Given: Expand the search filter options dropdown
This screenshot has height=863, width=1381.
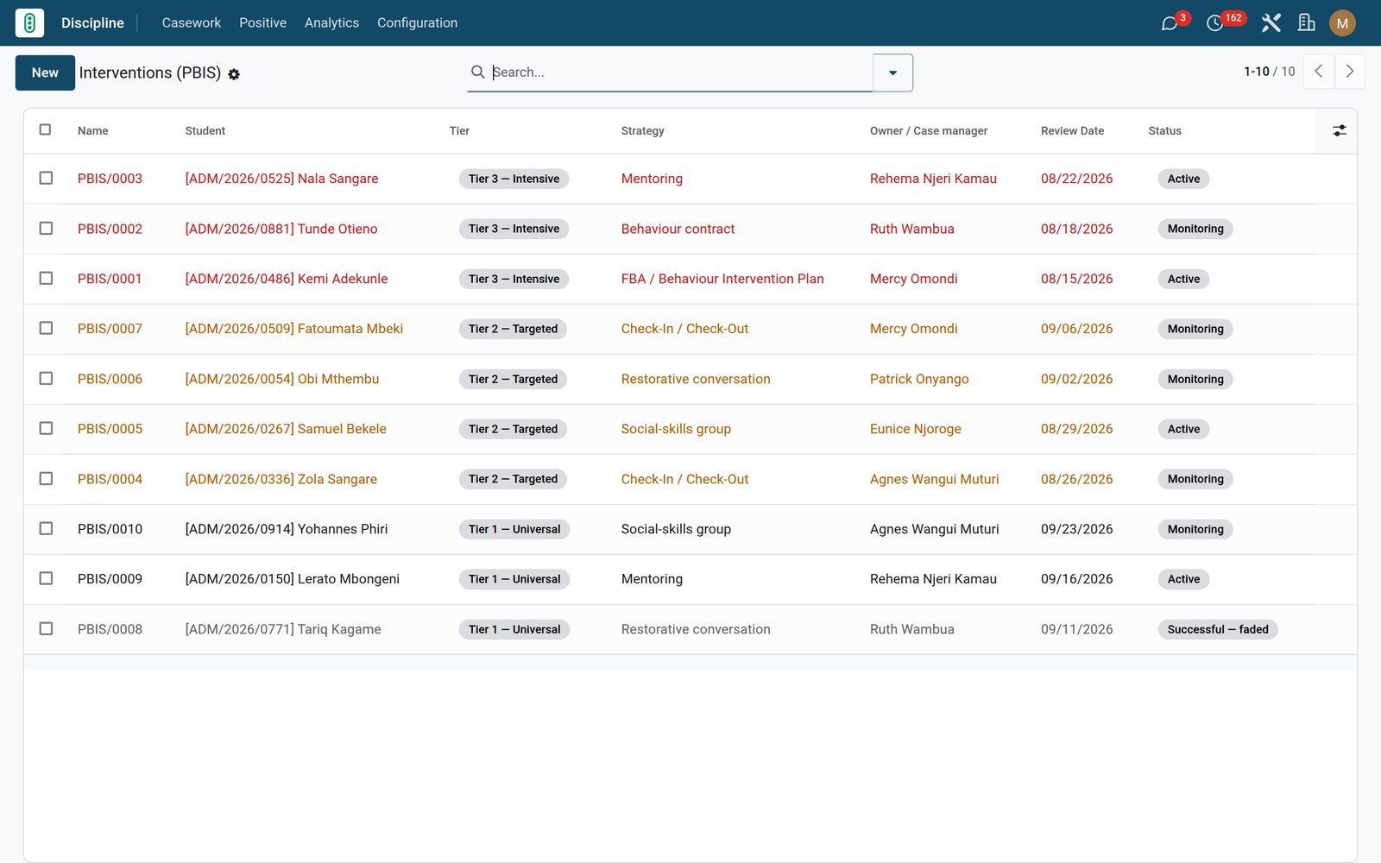Looking at the screenshot, I should pos(892,72).
